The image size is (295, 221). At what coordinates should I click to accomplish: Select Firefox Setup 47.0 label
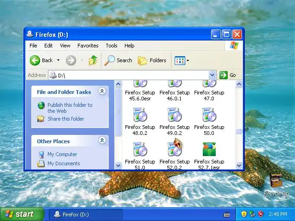209,95
